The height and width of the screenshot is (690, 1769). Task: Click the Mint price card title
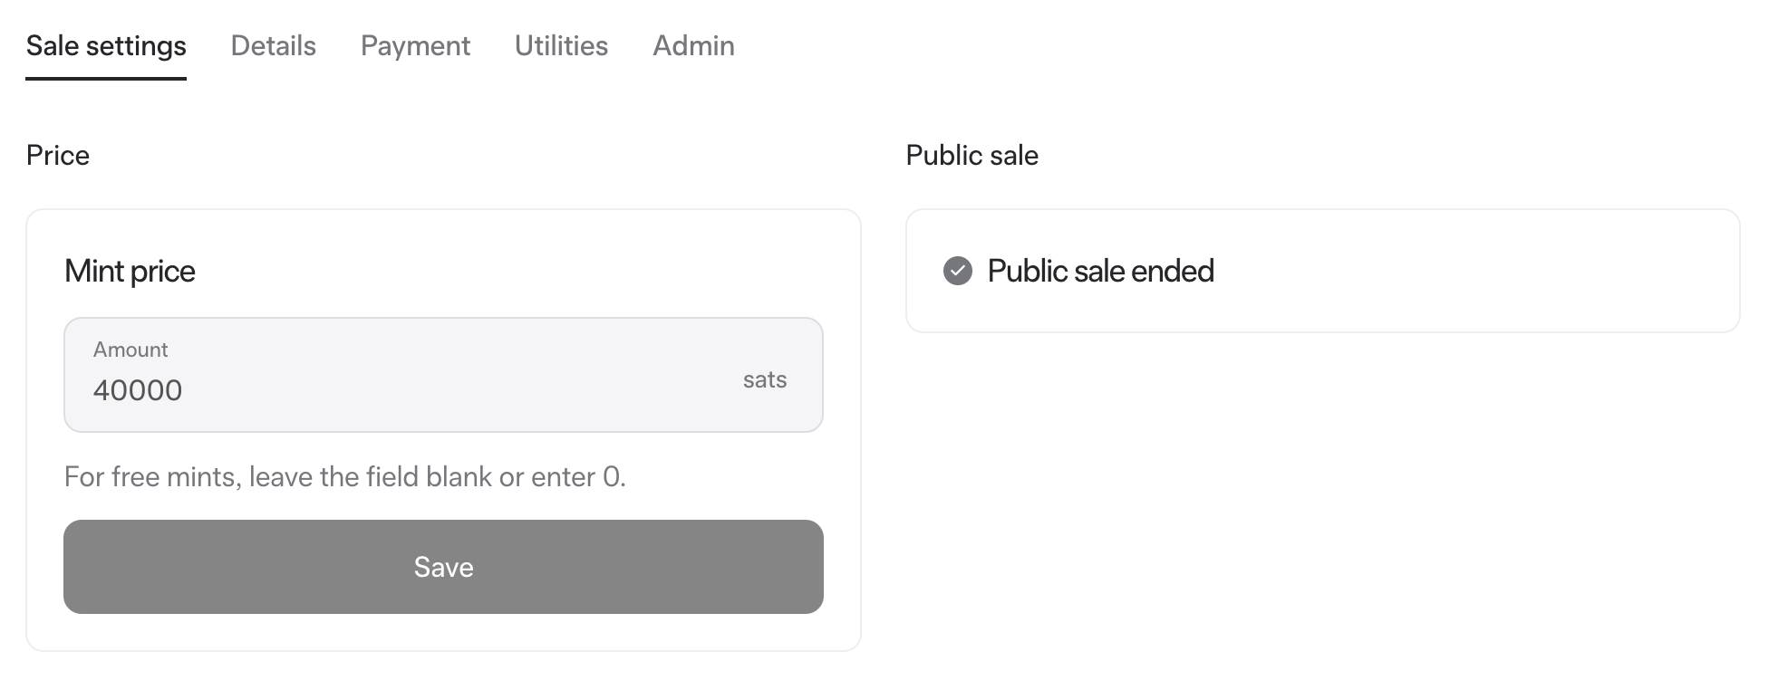pos(130,271)
